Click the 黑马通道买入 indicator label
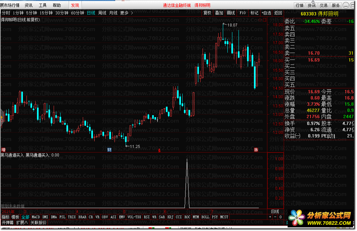357x231 pixels. (12, 155)
